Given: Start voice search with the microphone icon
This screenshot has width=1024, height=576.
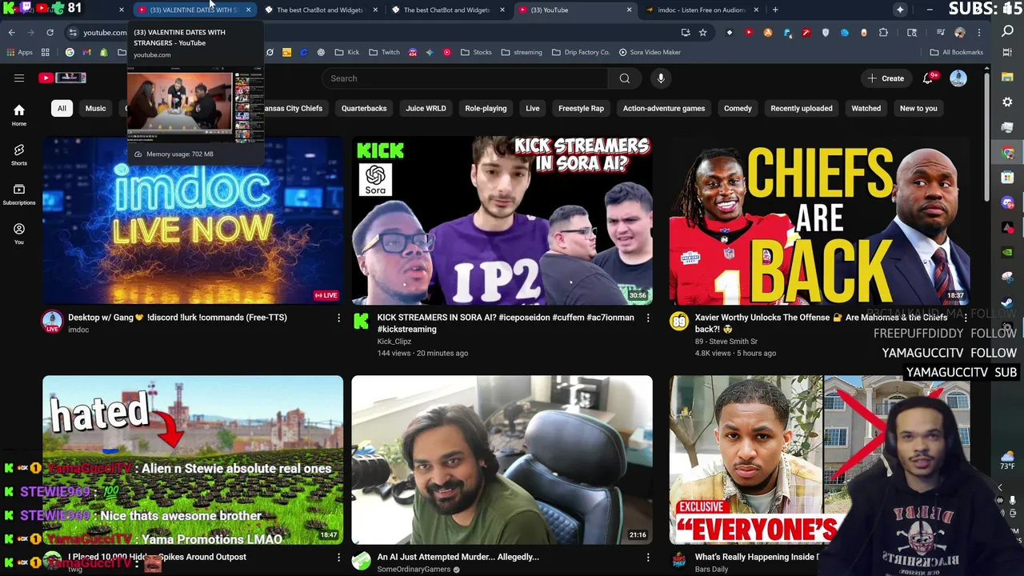Looking at the screenshot, I should [661, 78].
